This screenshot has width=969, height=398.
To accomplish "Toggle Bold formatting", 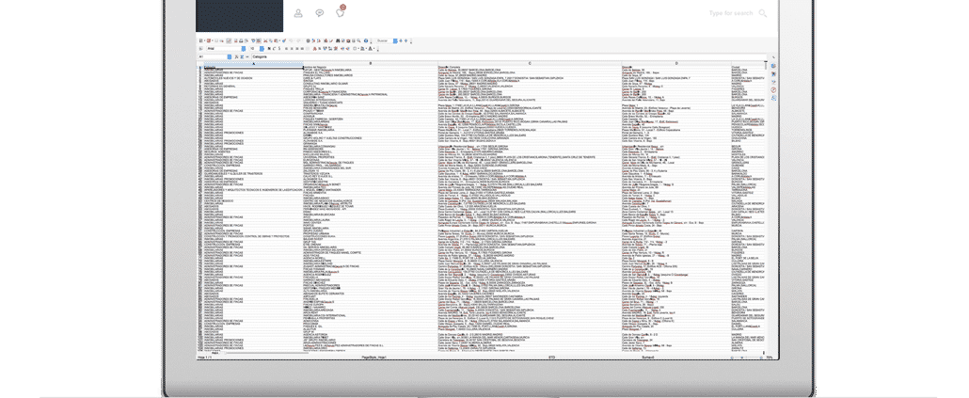I will 269,48.
